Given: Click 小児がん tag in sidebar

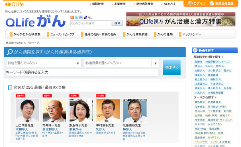Looking at the screenshot, I should [200, 93].
